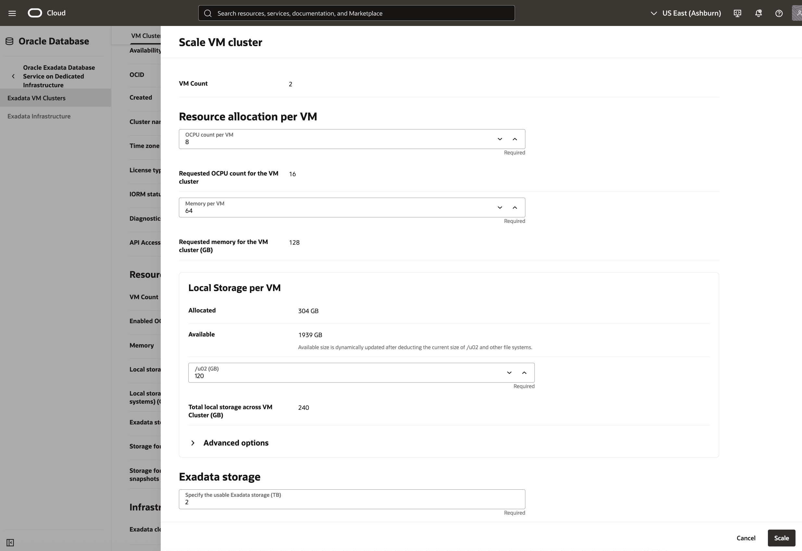Increase OCPU count per VM with up arrow

coord(515,139)
